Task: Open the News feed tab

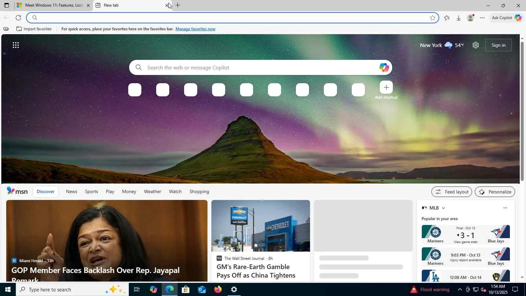Action: coord(71,191)
